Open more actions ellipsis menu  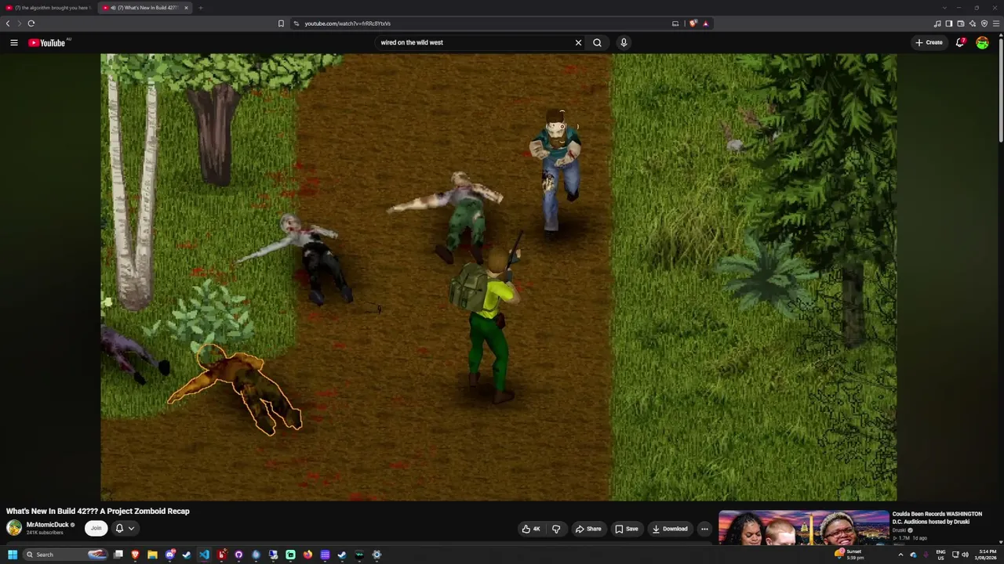tap(704, 529)
